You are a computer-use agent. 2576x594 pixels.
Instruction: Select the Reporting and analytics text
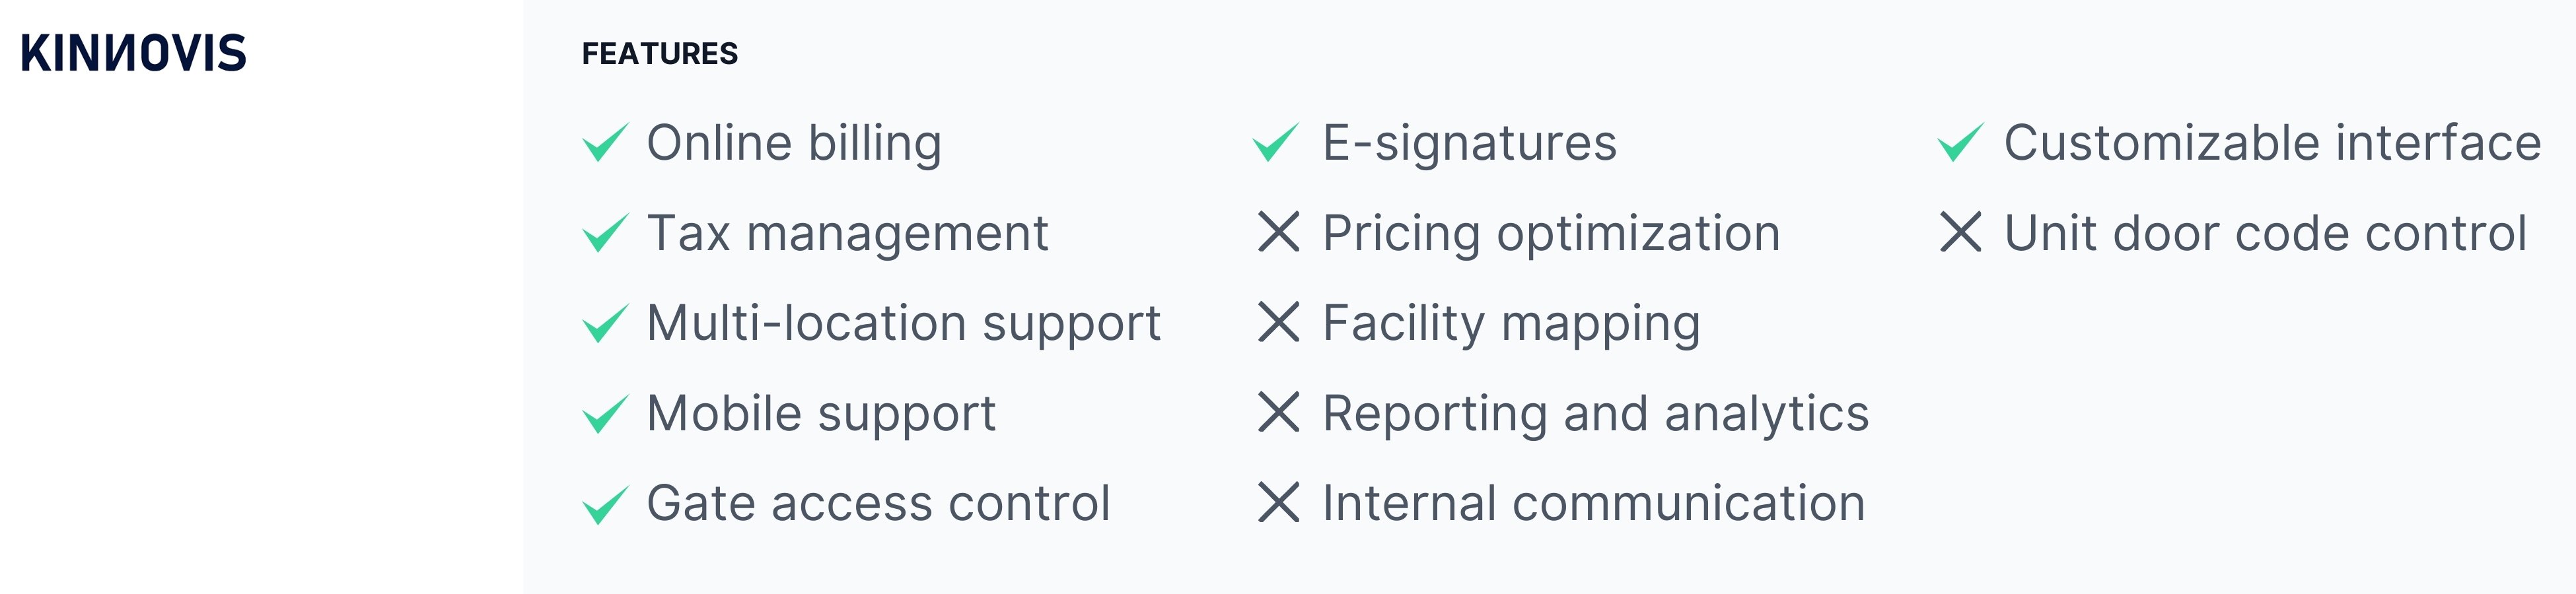coord(1595,414)
